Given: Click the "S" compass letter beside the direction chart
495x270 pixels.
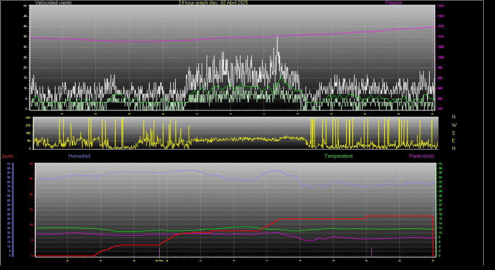Looking at the screenshot, I should click(454, 133).
